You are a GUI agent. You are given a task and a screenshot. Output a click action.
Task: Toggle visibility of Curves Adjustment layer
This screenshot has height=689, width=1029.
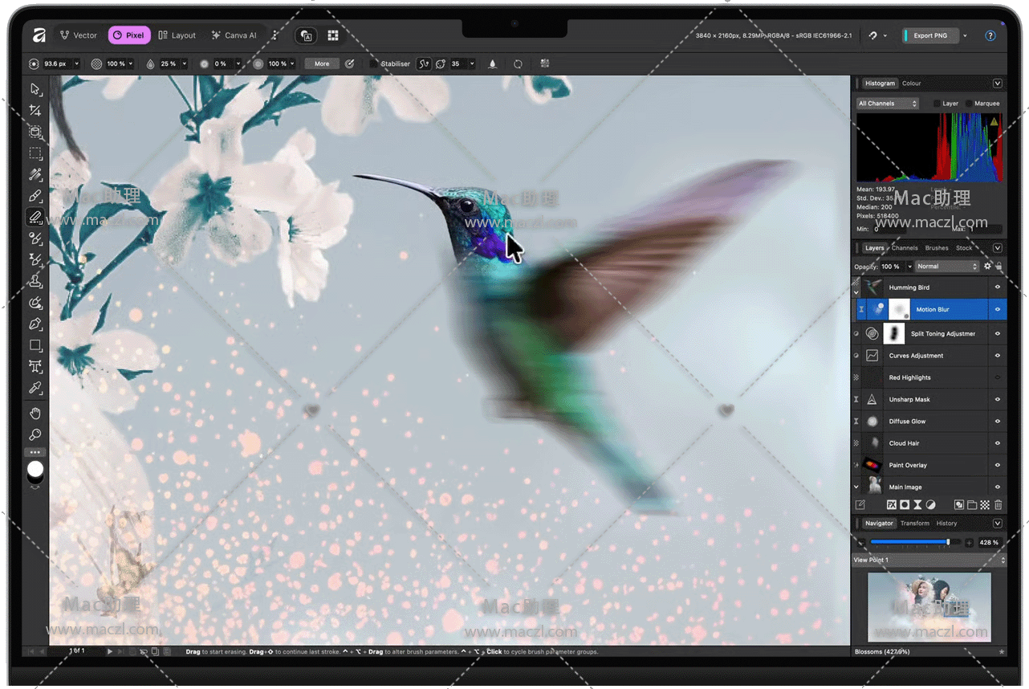(x=998, y=356)
